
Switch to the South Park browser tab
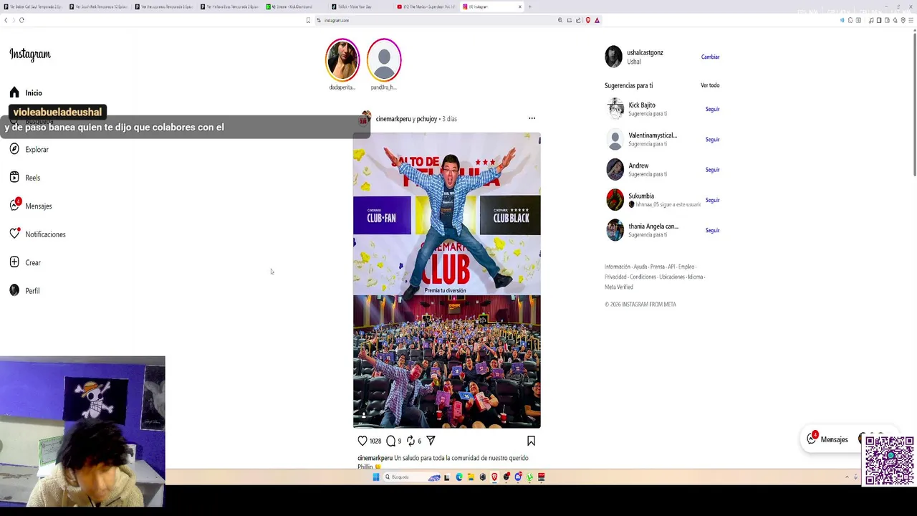point(99,6)
